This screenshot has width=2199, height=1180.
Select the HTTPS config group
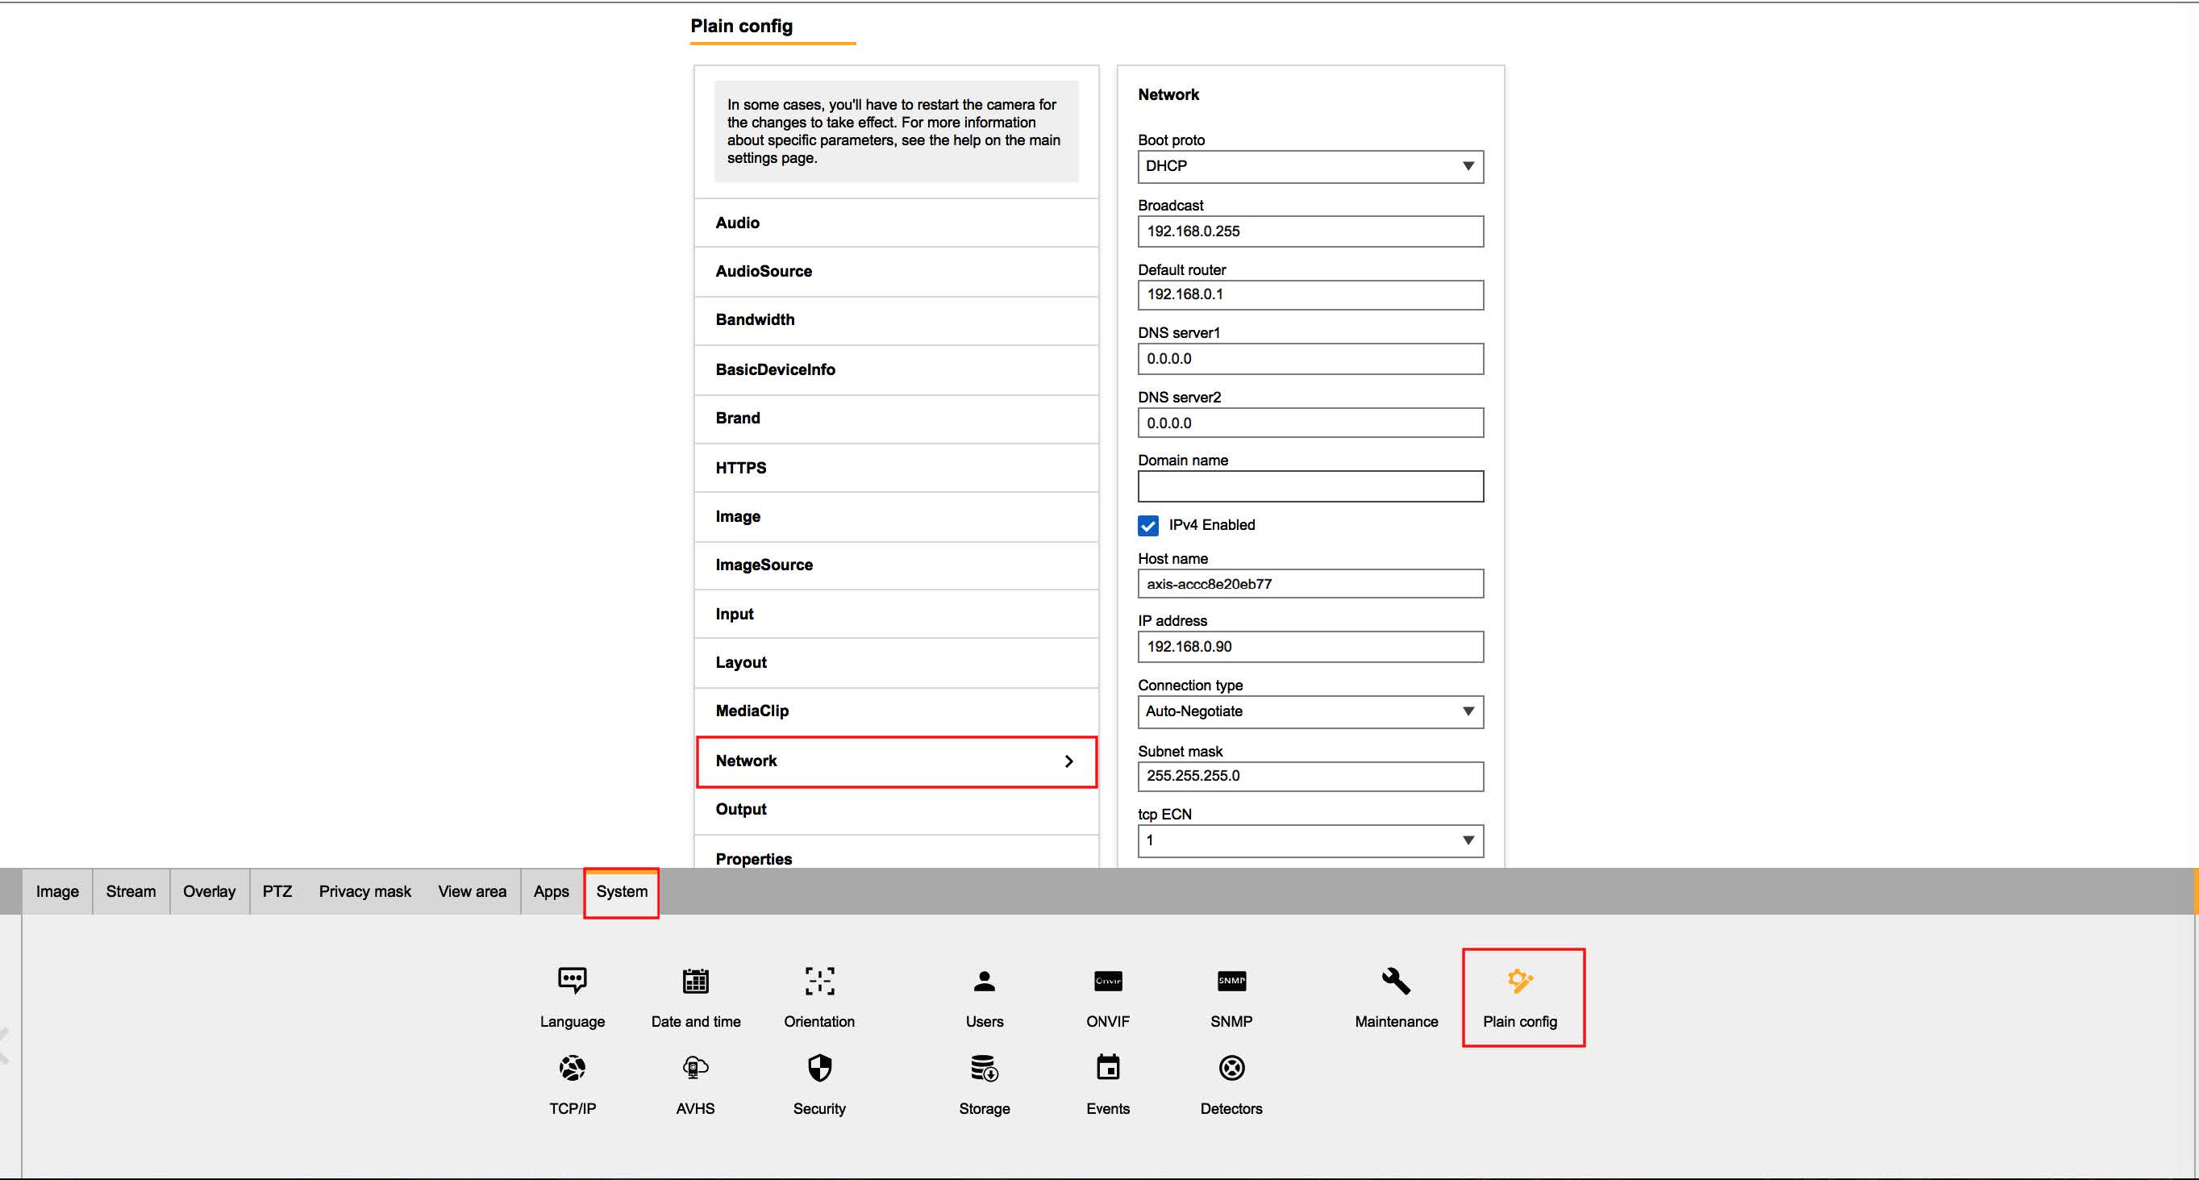[897, 468]
